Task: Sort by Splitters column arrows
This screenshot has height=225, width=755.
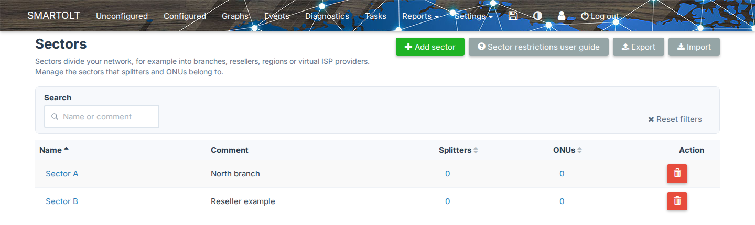Action: [476, 150]
